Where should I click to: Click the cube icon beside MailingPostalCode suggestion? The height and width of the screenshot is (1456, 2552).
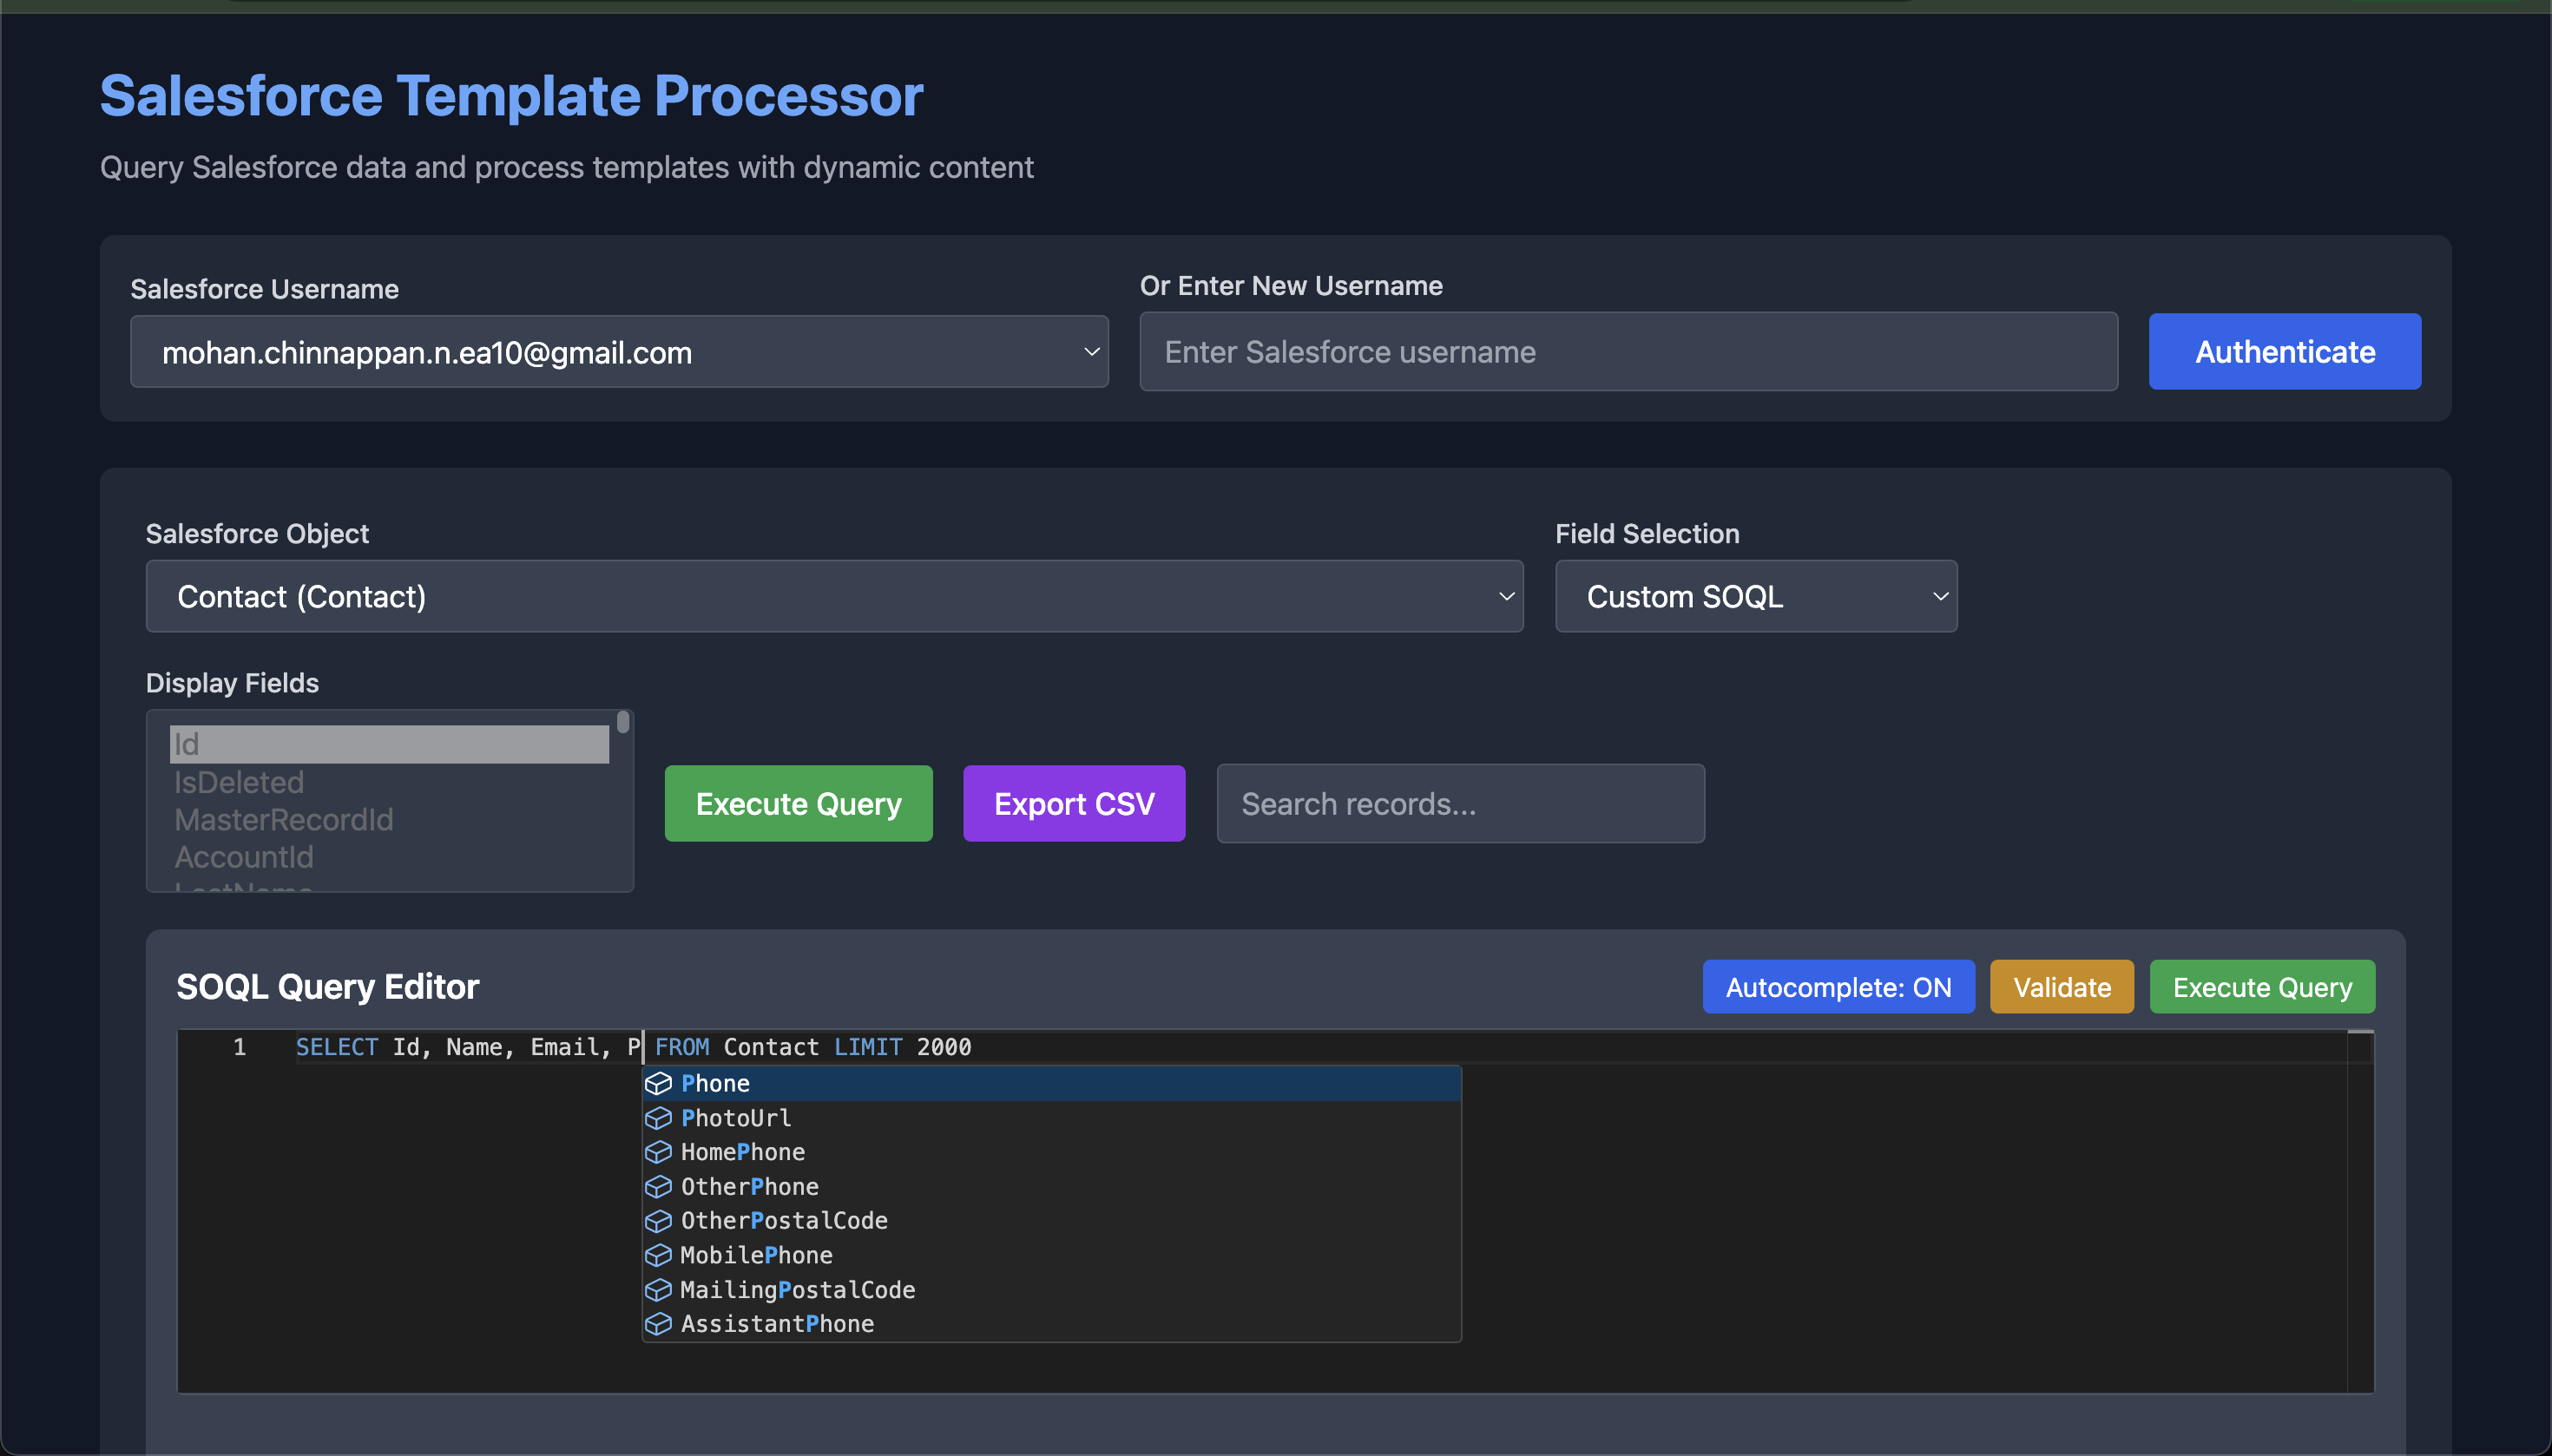coord(658,1289)
